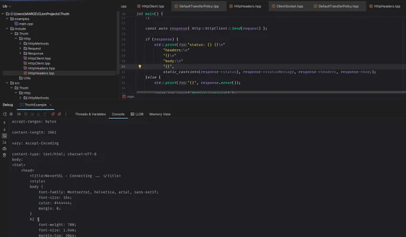Image resolution: width=406 pixels, height=237 pixels.
Task: Toggle scroll to end of console
Action: tap(4, 142)
